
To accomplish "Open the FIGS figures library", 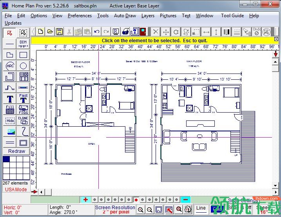I will (x=23, y=109).
